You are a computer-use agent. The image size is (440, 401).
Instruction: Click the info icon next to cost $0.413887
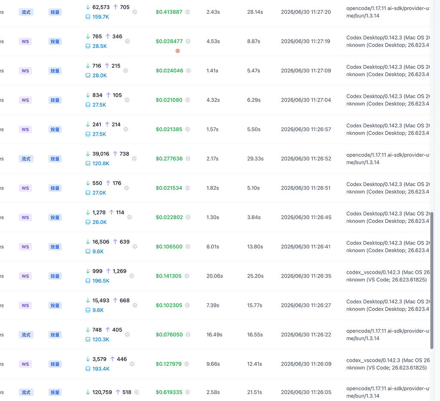coord(187,12)
